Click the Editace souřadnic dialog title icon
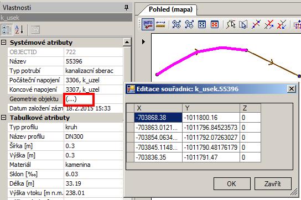This screenshot has height=200, width=301. pos(131,89)
